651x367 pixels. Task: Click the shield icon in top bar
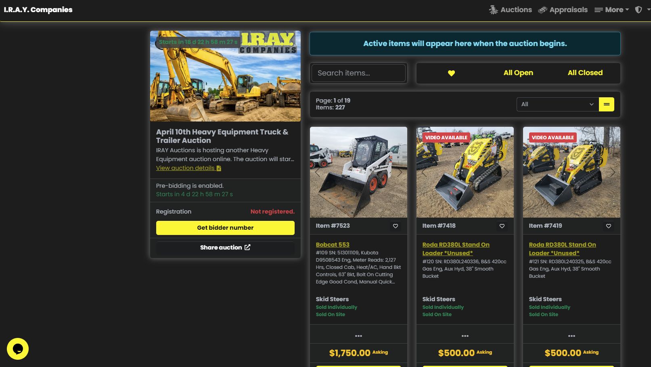tap(638, 10)
